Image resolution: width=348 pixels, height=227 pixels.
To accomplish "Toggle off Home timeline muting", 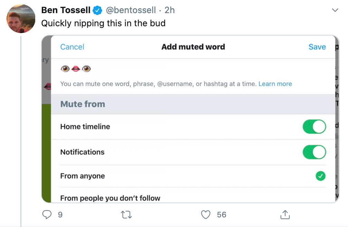I will click(314, 127).
